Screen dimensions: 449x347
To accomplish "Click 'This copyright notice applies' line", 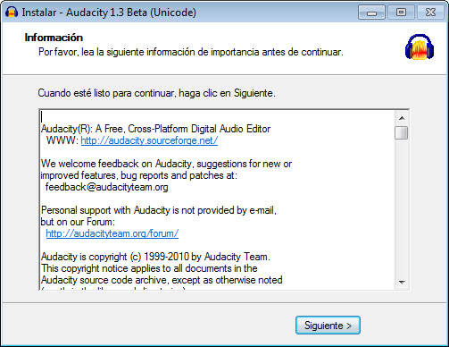I will [x=149, y=268].
